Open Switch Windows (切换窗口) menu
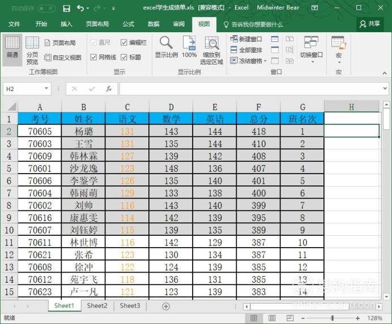The width and height of the screenshot is (392, 324). (311, 49)
